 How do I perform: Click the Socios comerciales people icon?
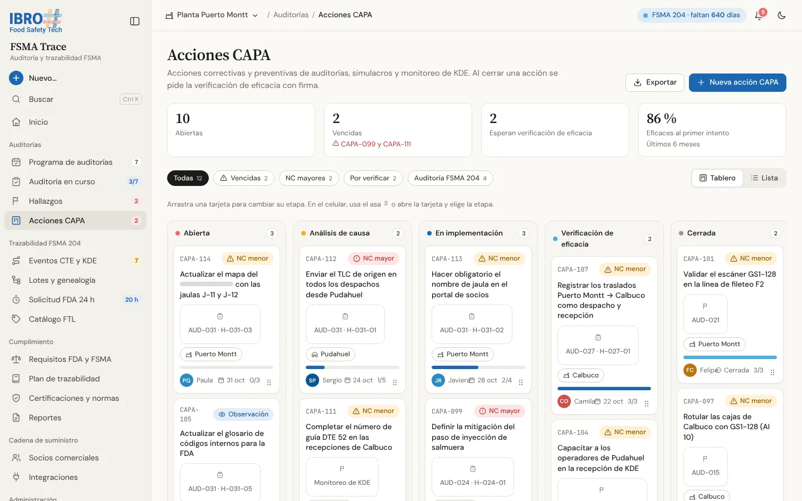pos(16,458)
